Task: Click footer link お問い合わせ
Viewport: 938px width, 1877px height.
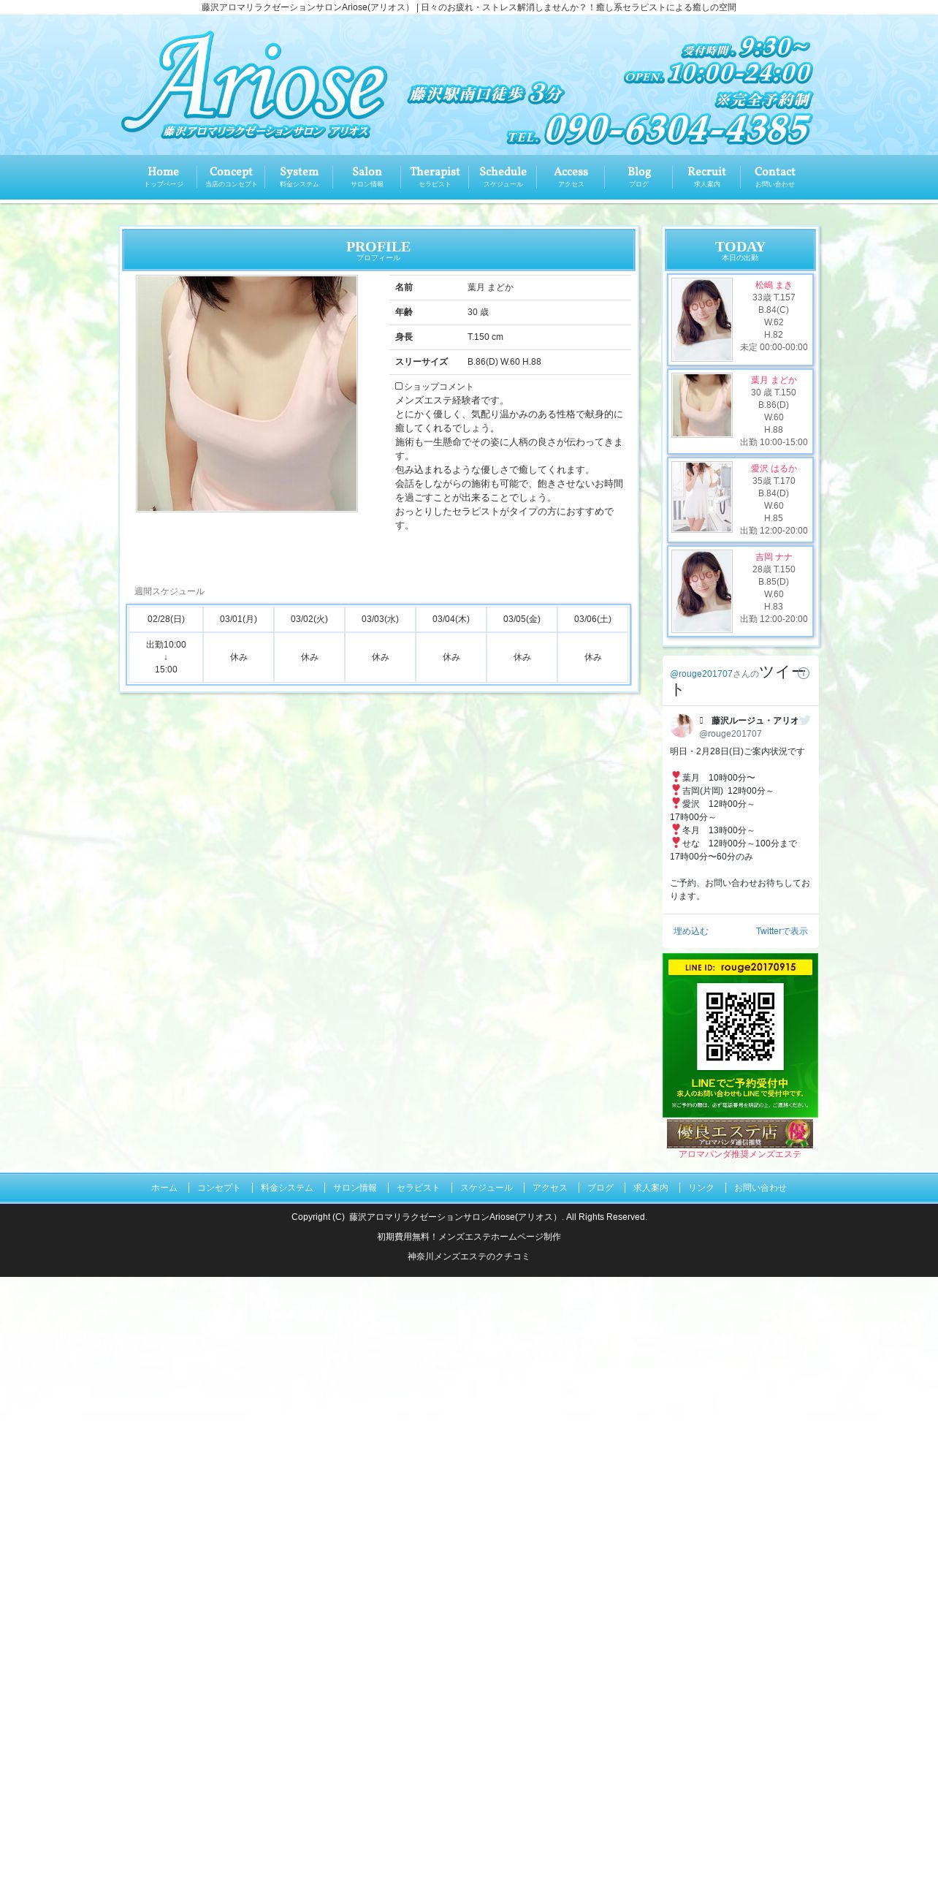Action: point(760,1188)
